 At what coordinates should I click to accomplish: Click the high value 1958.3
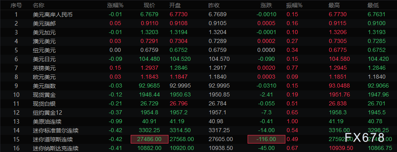click(338, 113)
